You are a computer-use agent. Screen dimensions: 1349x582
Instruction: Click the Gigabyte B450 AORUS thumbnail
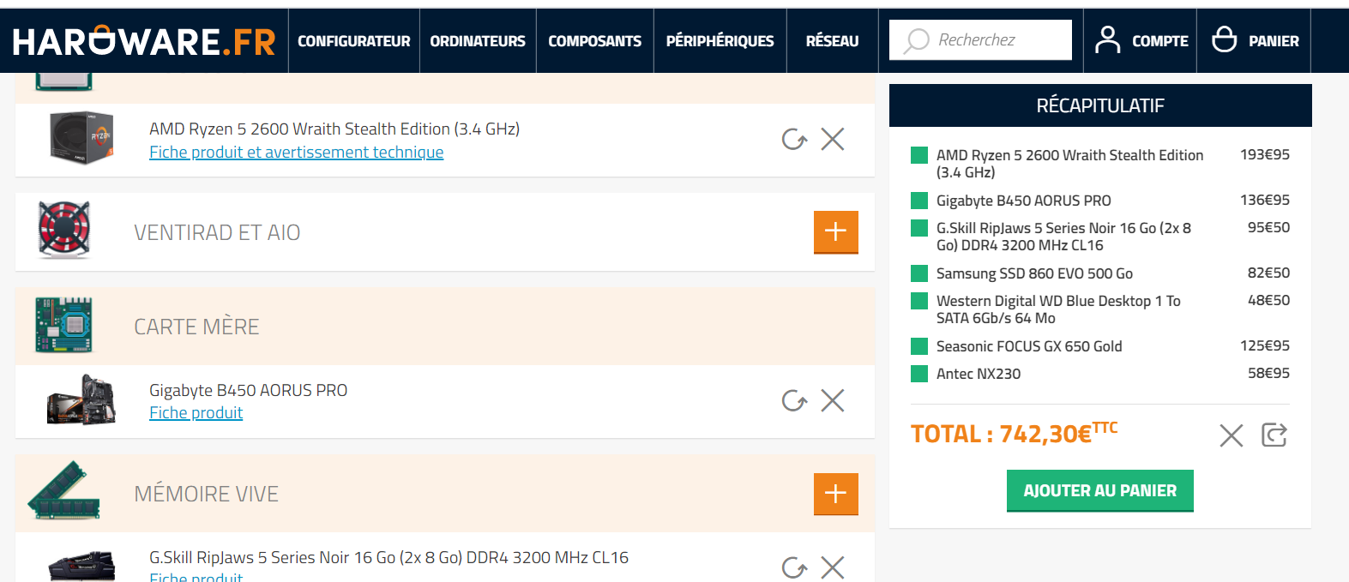pos(81,399)
